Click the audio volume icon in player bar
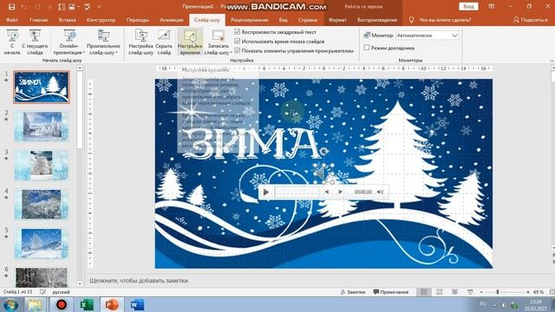The image size is (555, 312). pyautogui.click(x=380, y=192)
